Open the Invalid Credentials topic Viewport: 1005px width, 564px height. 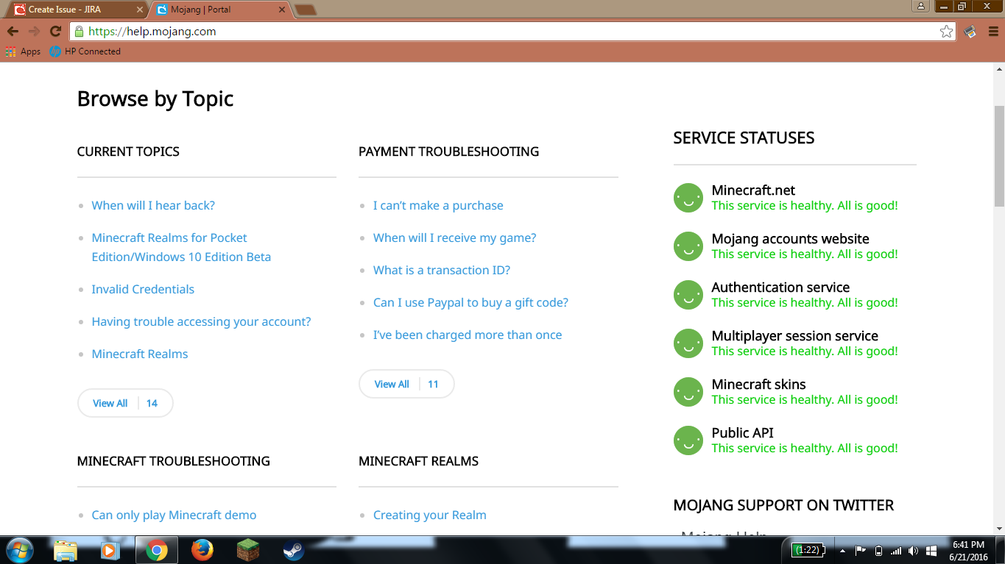pyautogui.click(x=143, y=289)
